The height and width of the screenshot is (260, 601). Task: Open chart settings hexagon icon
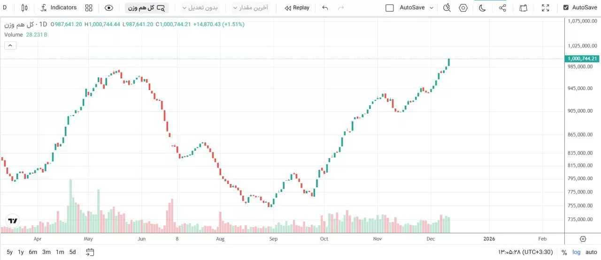463,8
